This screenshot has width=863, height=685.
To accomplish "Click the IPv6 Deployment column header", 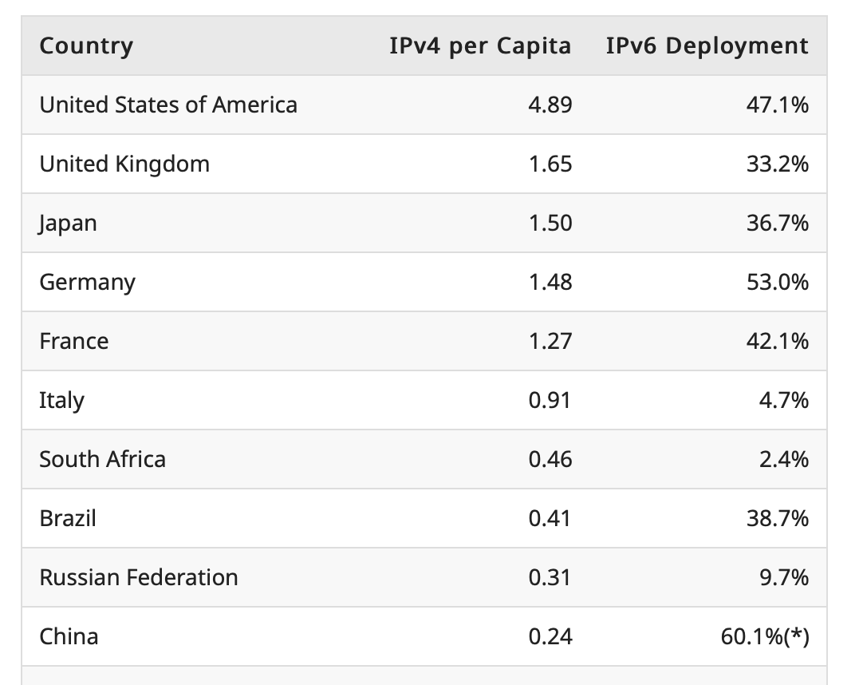I will (x=707, y=46).
